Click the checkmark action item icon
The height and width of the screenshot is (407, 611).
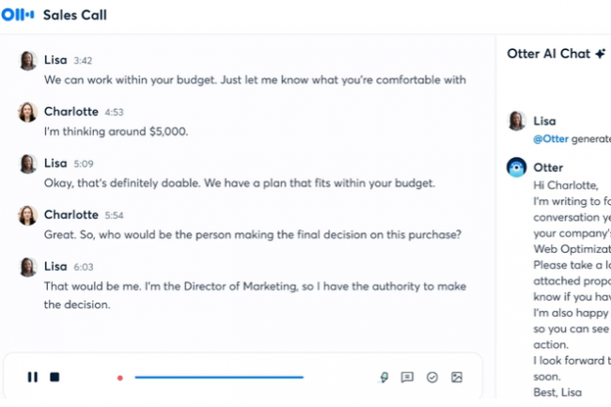[431, 377]
